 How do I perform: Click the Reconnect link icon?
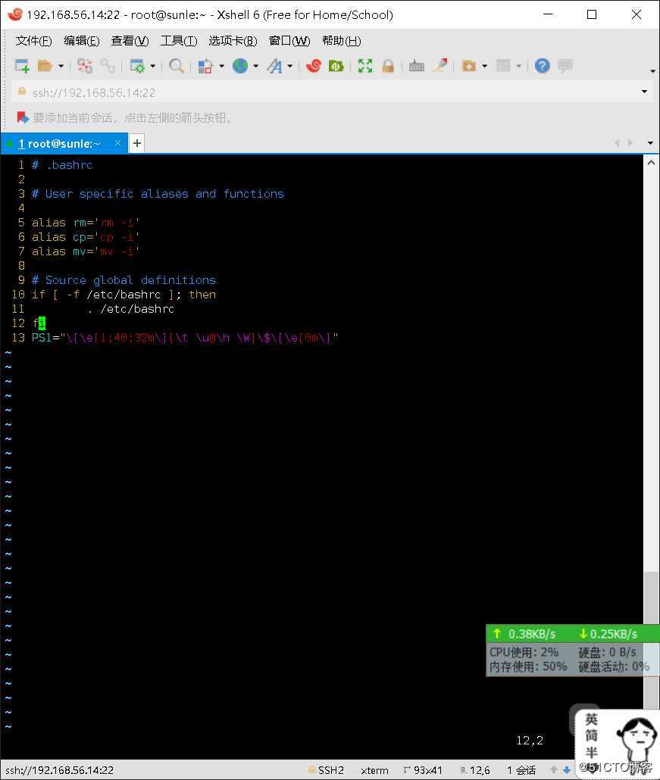[x=108, y=66]
